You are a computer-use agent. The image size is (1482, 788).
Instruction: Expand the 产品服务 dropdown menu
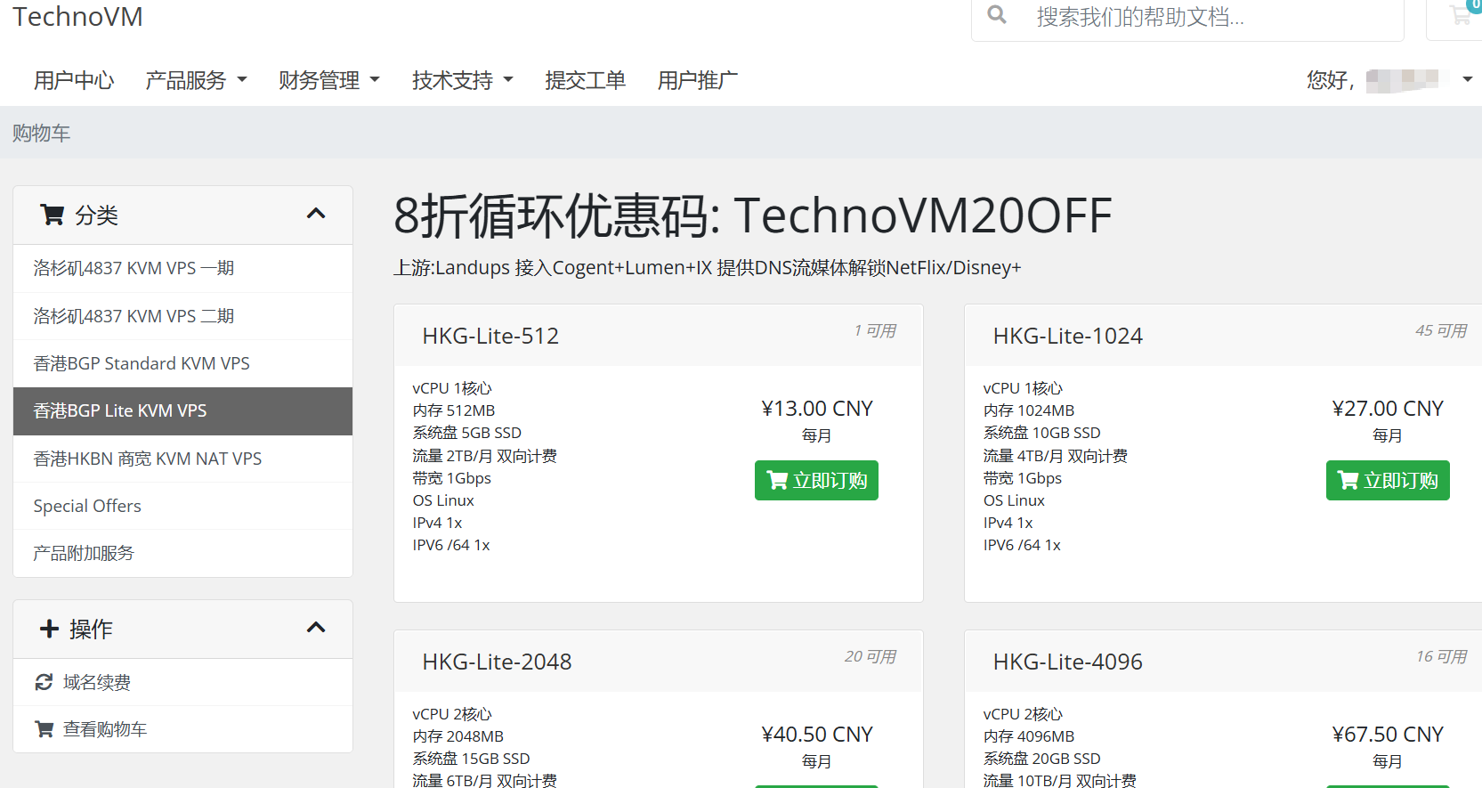coord(196,80)
